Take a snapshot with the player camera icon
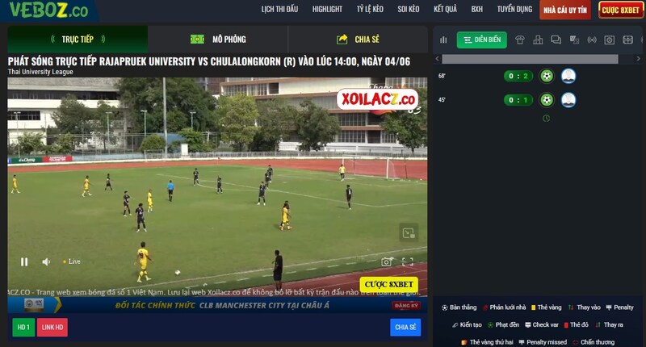This screenshot has width=646, height=347. click(x=387, y=261)
